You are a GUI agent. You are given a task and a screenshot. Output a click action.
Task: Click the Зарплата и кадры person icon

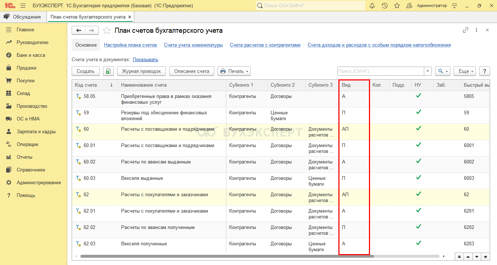click(9, 131)
